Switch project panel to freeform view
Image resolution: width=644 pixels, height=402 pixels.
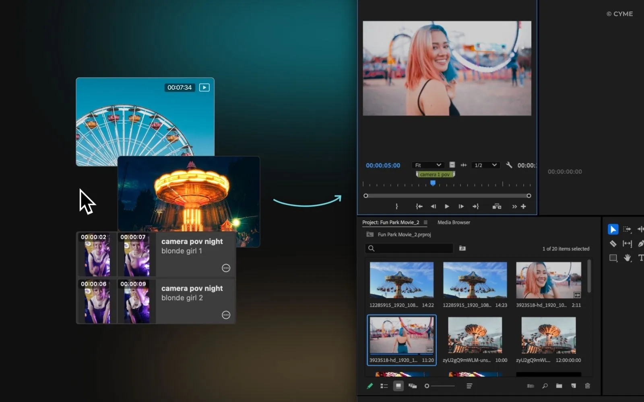pos(413,386)
